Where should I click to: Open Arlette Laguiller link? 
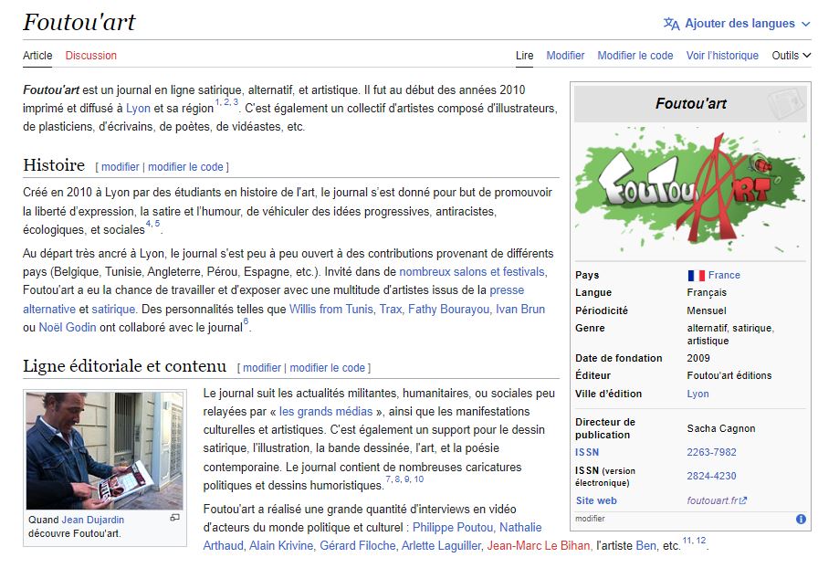[441, 545]
